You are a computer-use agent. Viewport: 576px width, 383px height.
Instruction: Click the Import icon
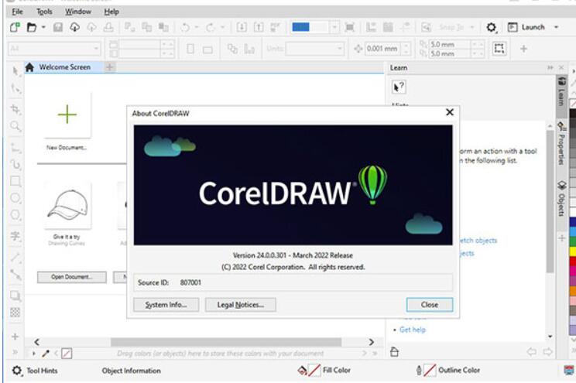(242, 27)
